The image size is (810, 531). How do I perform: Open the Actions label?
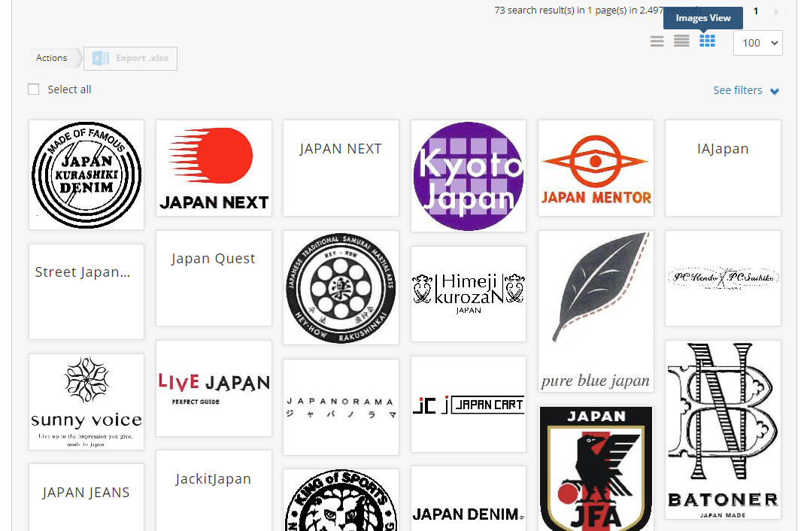(52, 58)
